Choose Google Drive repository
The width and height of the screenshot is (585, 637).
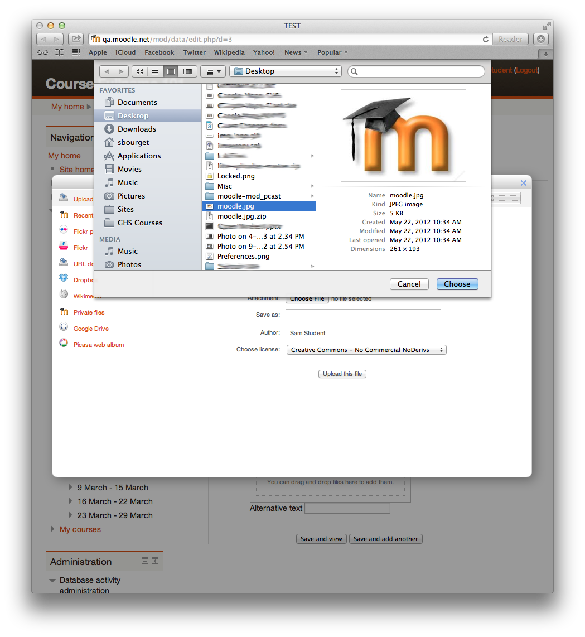click(x=91, y=329)
